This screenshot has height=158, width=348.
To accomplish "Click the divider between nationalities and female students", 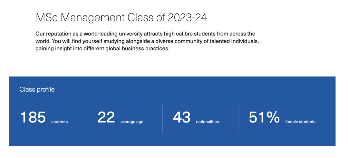I will [238, 119].
